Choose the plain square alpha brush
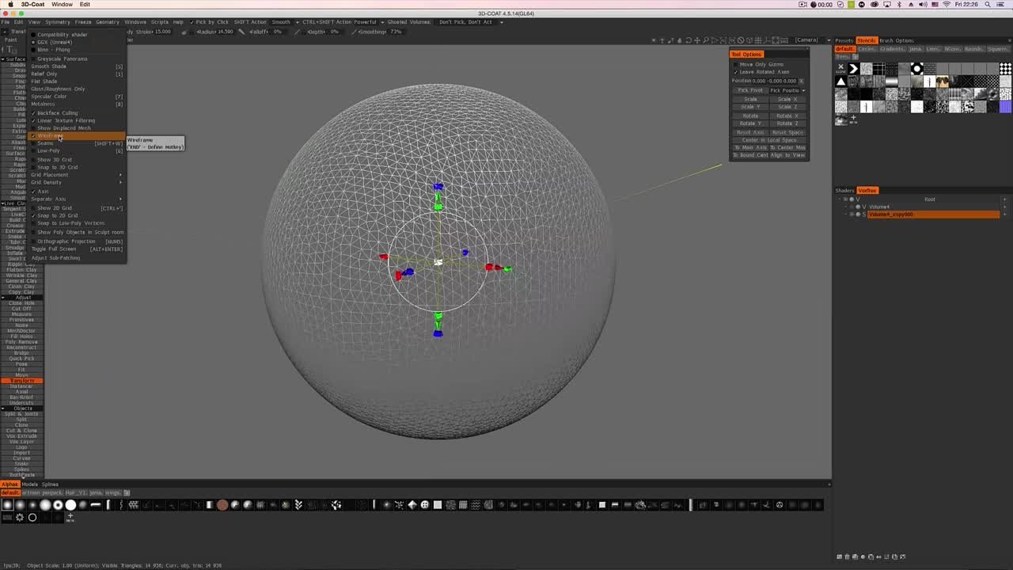 click(x=437, y=505)
